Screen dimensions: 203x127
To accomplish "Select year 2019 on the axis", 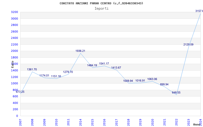I will point(141,122).
